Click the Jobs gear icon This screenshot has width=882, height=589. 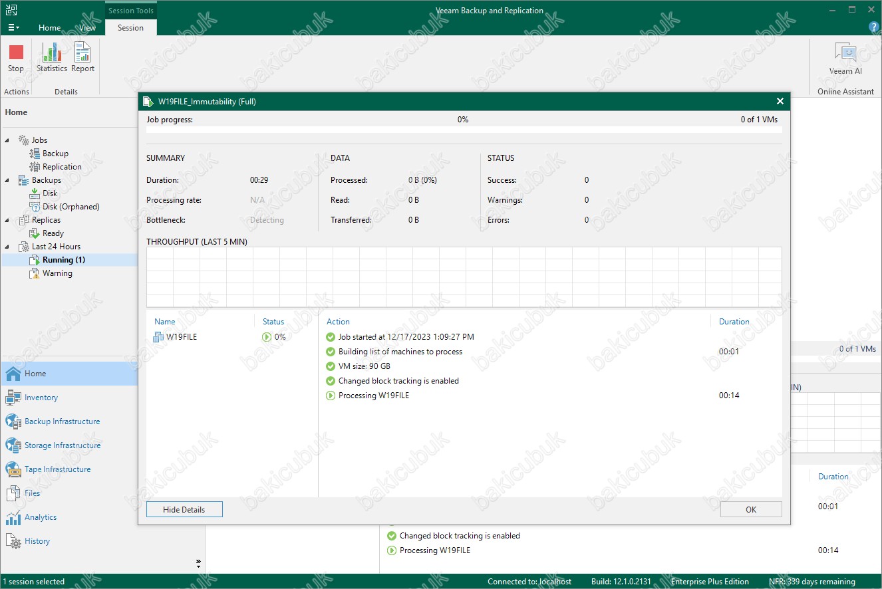(x=23, y=140)
